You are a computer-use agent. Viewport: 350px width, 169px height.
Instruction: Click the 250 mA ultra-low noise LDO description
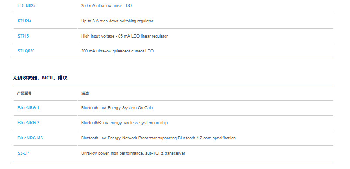[x=106, y=6]
